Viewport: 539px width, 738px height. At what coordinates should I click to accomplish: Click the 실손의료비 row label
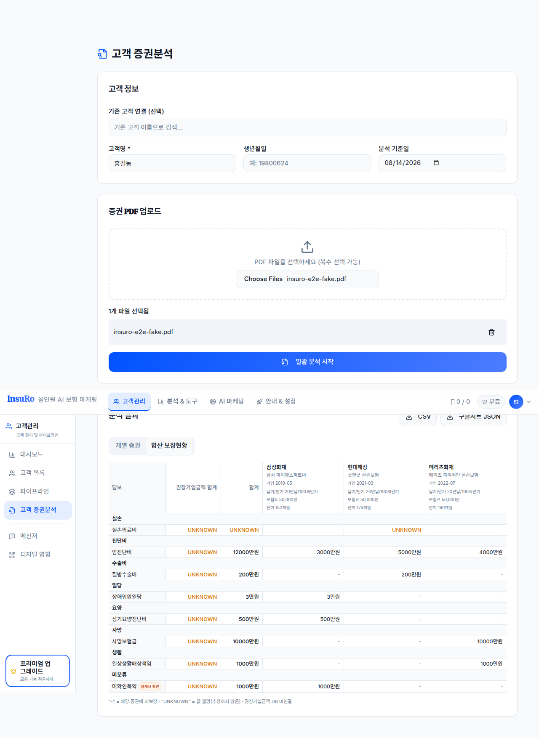[124, 530]
